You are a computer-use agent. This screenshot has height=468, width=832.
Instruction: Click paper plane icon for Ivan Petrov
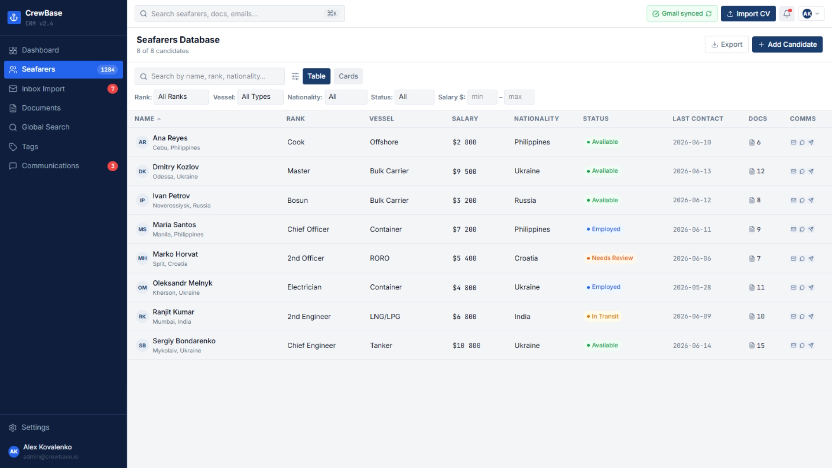click(811, 200)
